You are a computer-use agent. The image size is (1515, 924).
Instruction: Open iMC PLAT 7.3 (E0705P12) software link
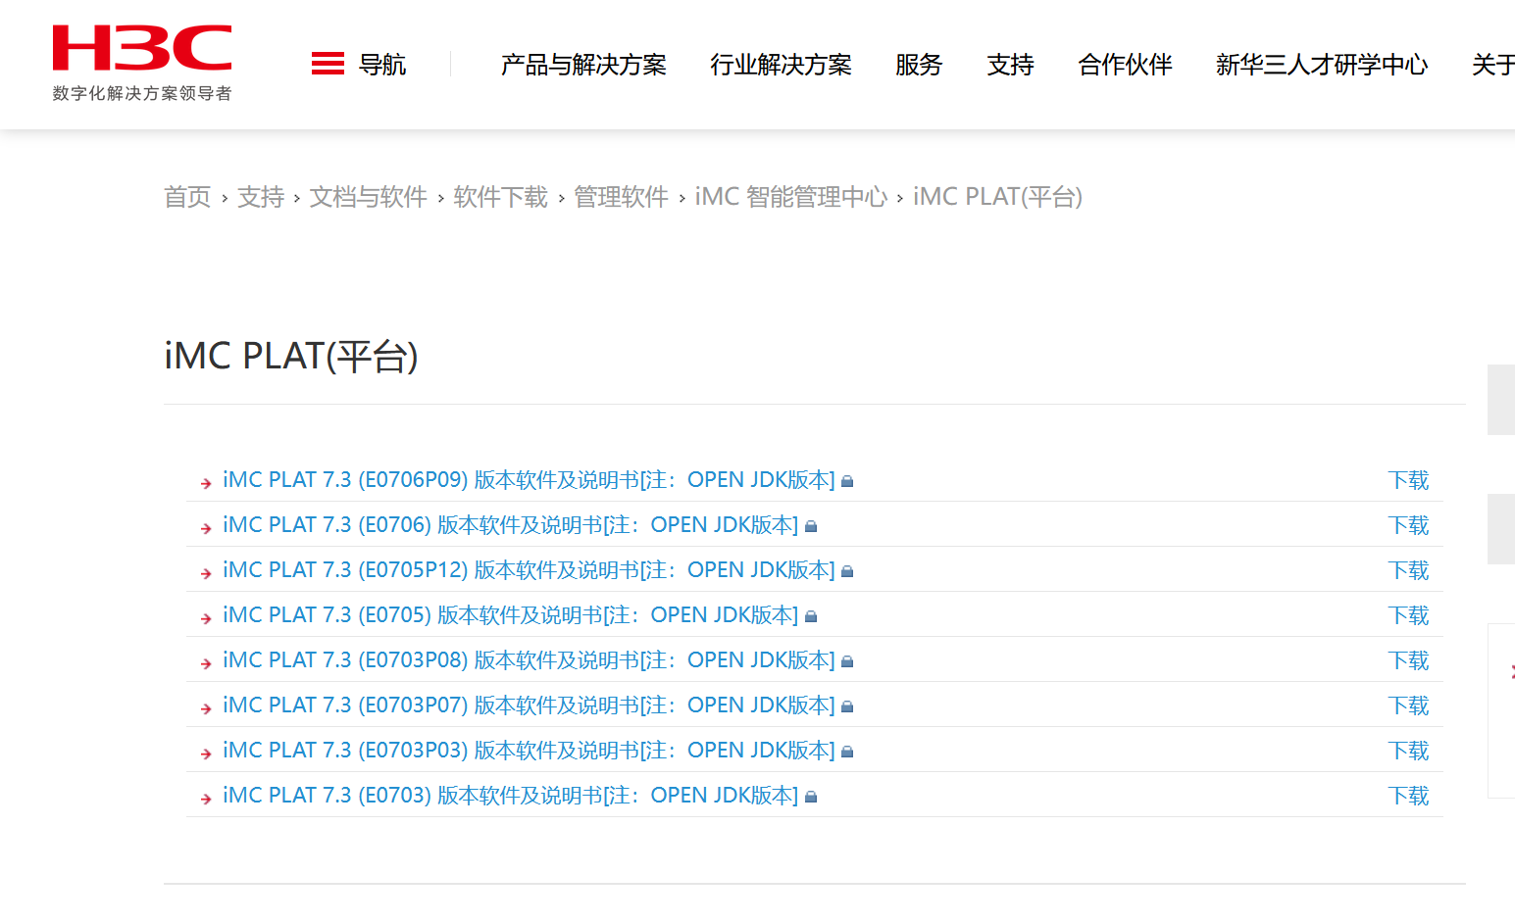[529, 570]
